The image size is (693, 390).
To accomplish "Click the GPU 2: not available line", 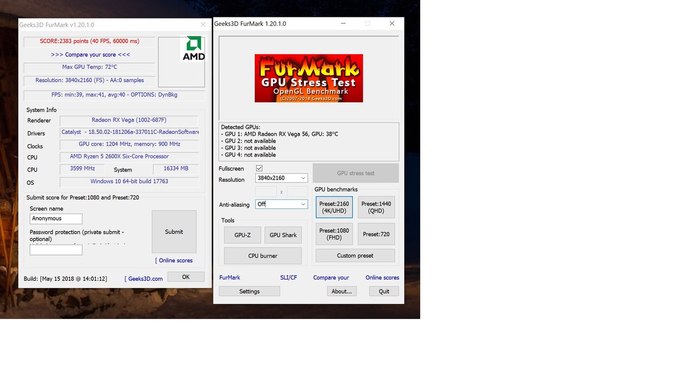I will (x=248, y=141).
